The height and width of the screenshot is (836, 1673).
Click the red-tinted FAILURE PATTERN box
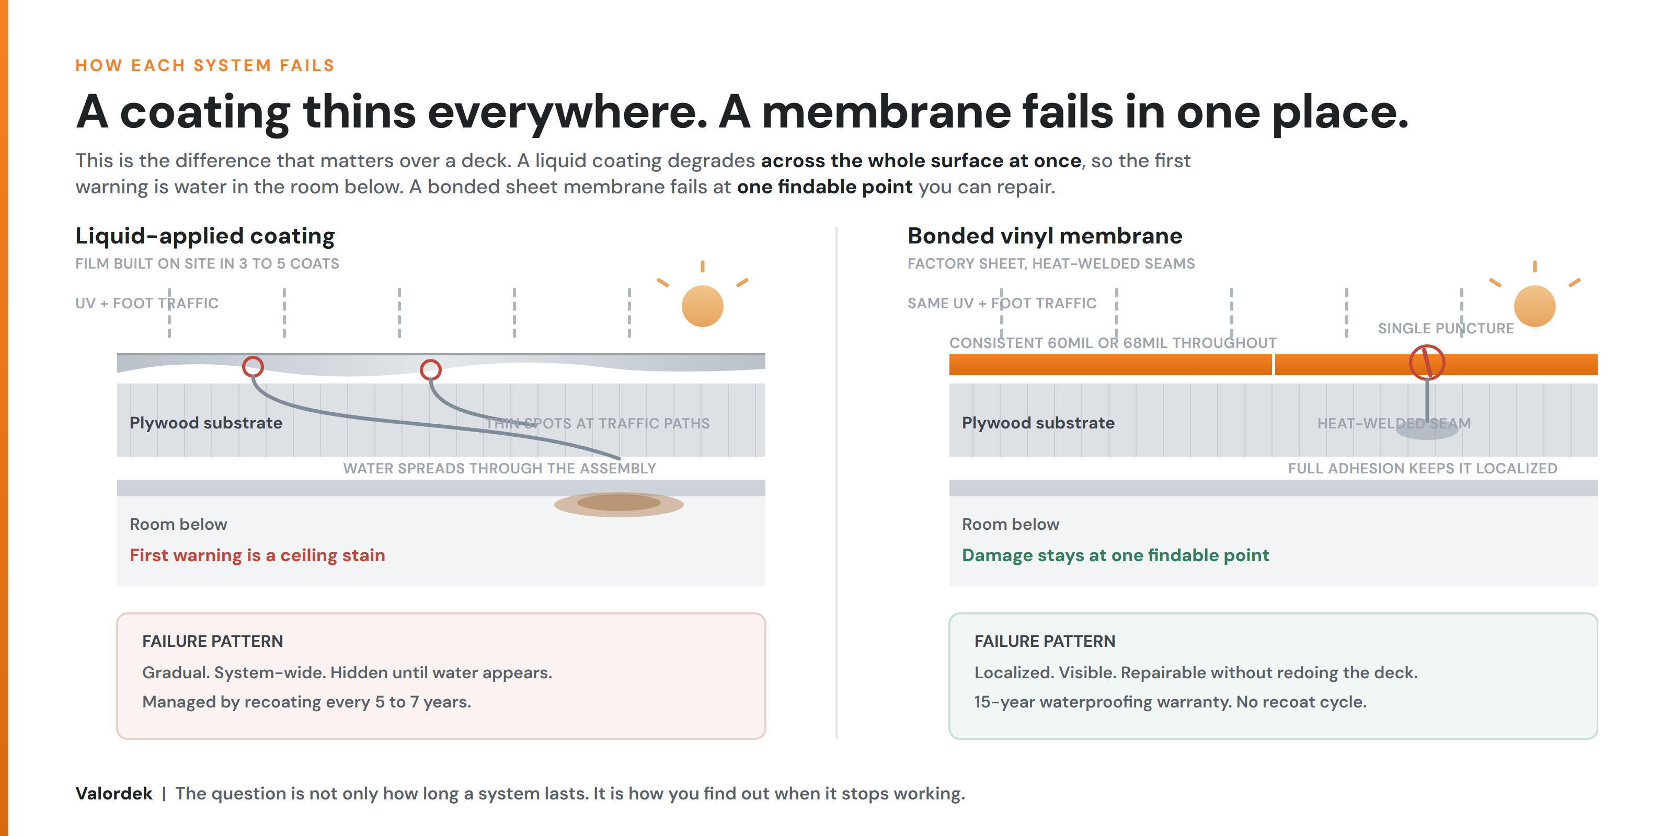pos(441,676)
